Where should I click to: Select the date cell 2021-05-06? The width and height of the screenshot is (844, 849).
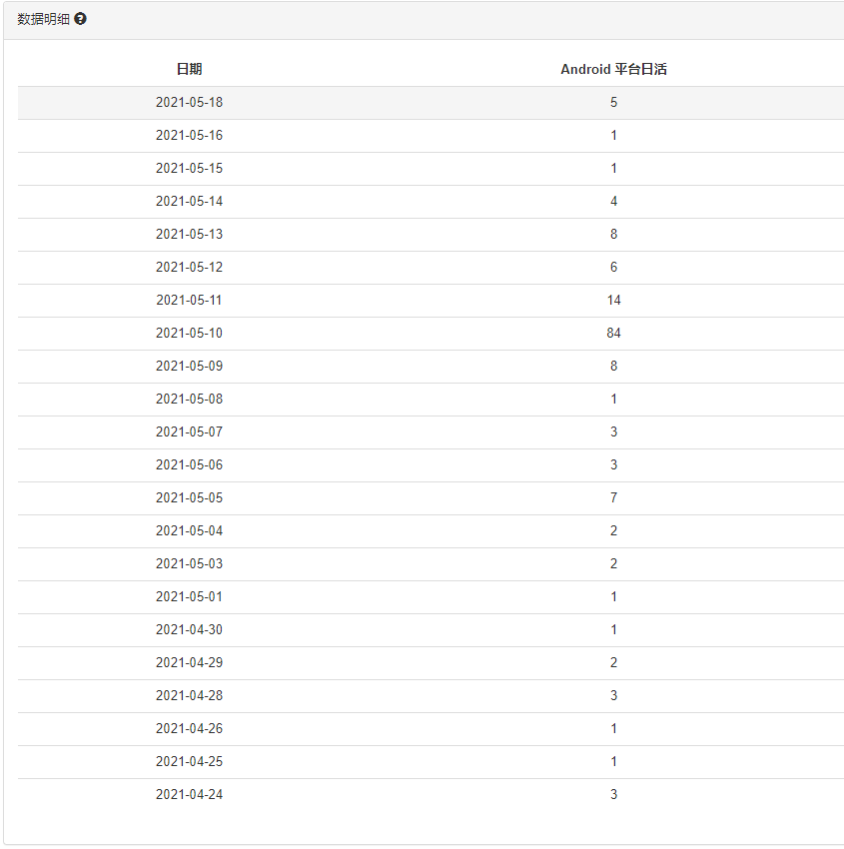189,465
